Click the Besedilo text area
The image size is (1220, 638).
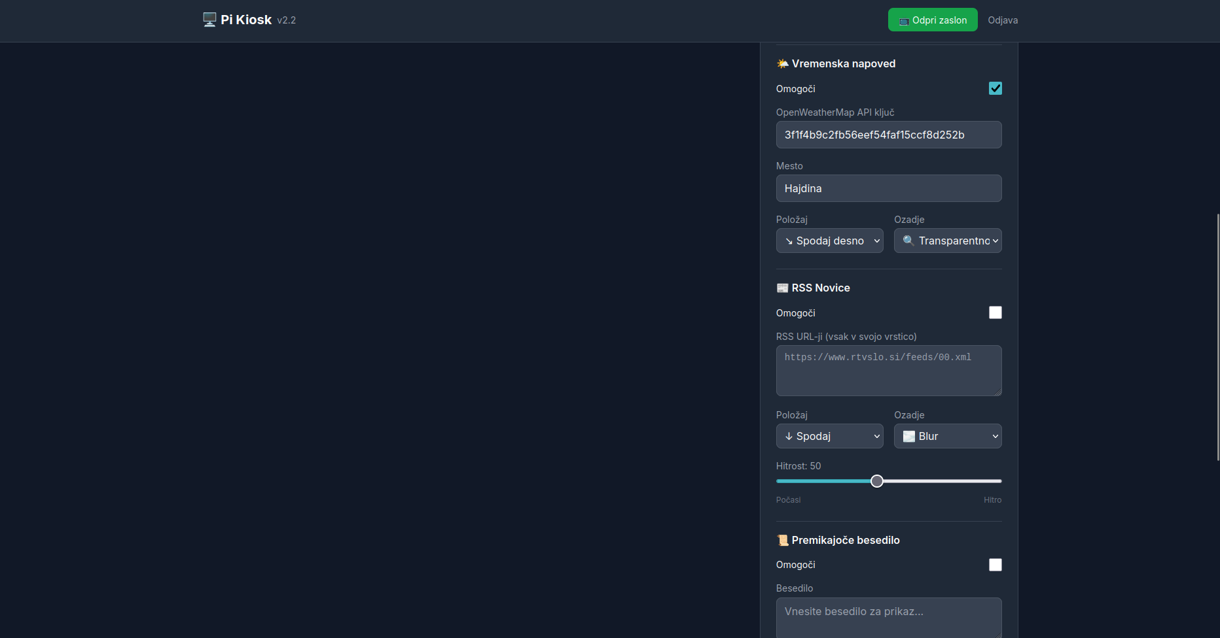point(888,616)
